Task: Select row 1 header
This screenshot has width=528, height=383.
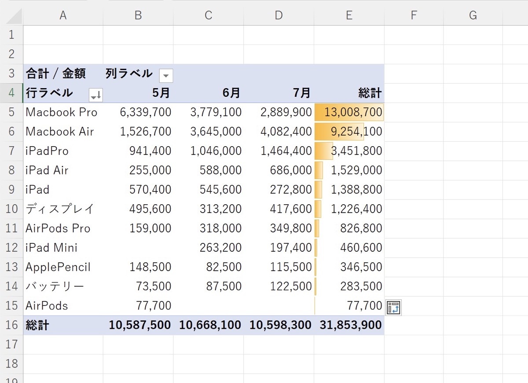Action: (11, 35)
